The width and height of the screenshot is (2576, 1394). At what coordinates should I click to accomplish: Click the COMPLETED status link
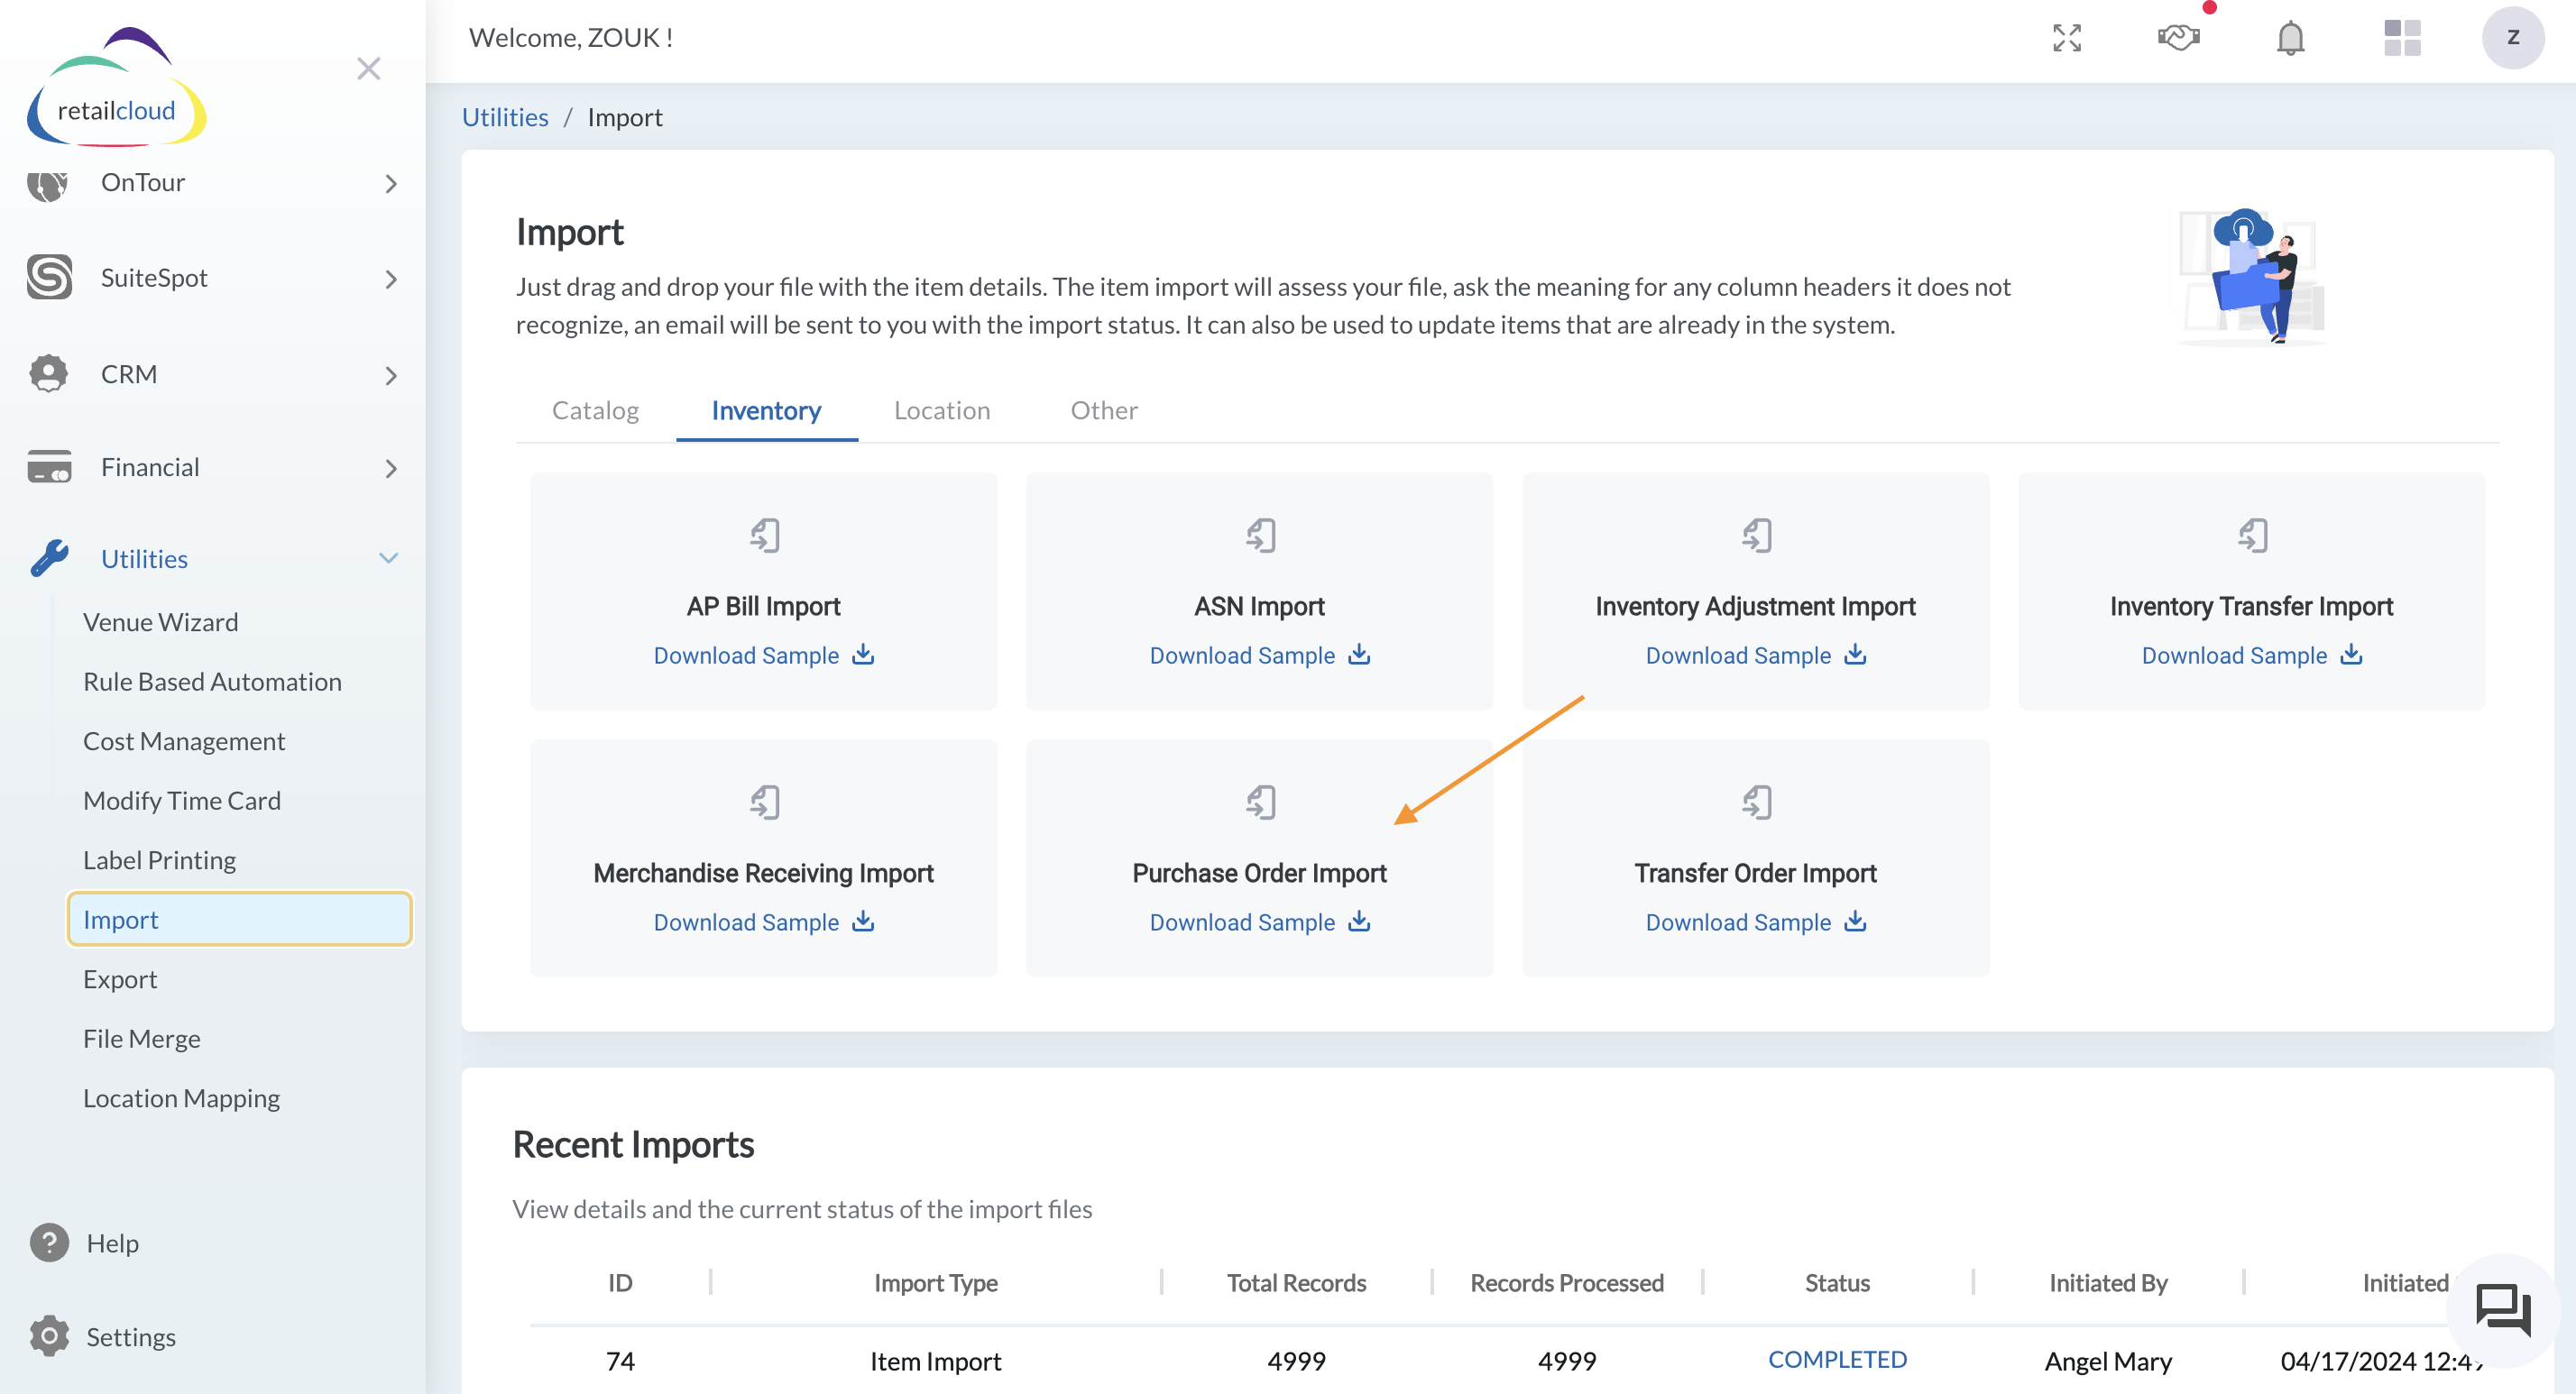click(1837, 1360)
